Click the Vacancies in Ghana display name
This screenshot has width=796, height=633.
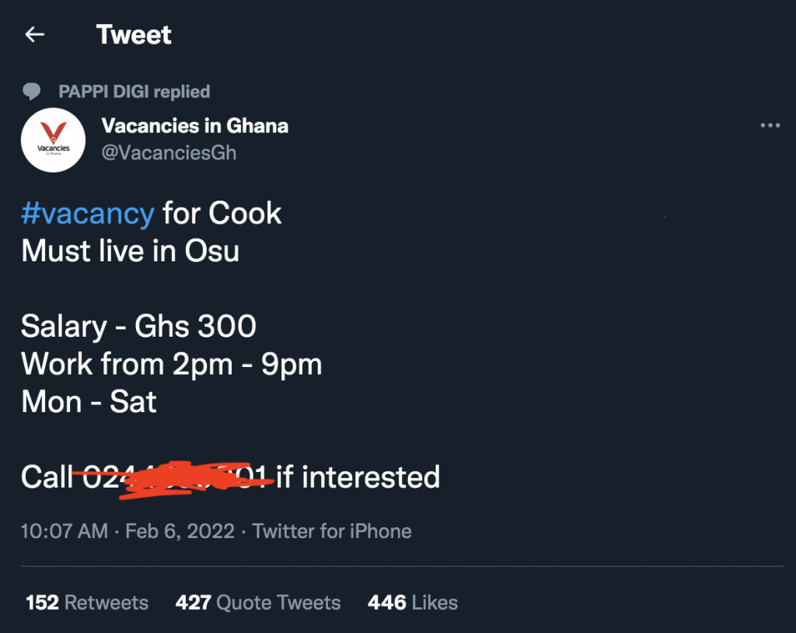pos(195,125)
